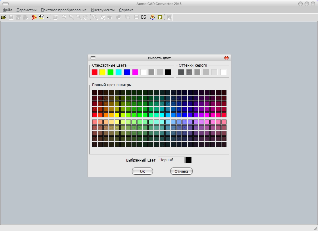The width and height of the screenshot is (318, 231).
Task: Select the green standard color swatch
Action: (111, 72)
